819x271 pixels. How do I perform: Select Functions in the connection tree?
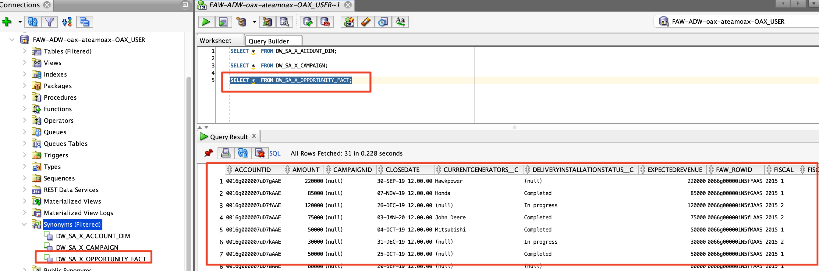[58, 109]
